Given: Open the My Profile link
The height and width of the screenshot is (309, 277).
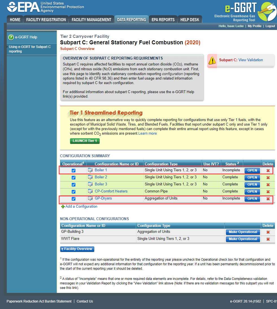Looking at the screenshot, I should (x=254, y=26).
